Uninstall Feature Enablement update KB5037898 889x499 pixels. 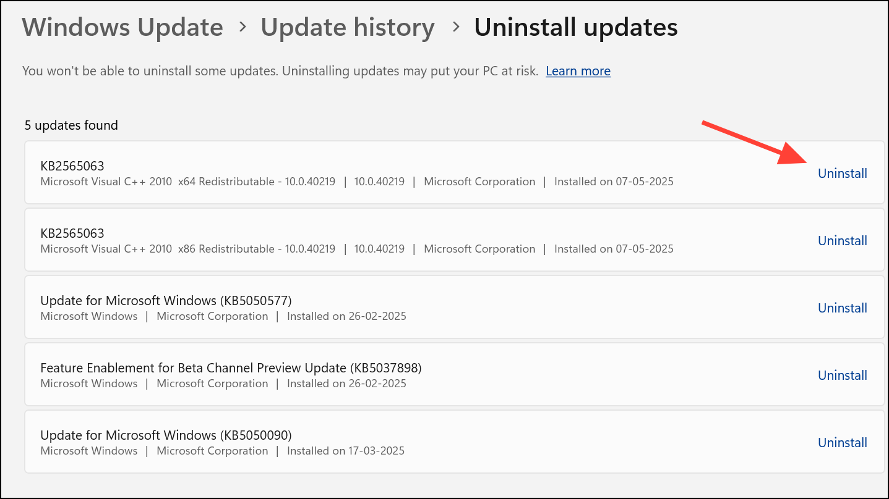coord(843,375)
